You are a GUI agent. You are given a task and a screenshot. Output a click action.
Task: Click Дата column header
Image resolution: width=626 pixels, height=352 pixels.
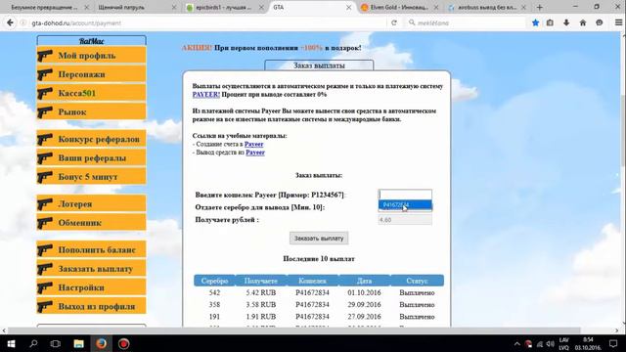tap(365, 281)
